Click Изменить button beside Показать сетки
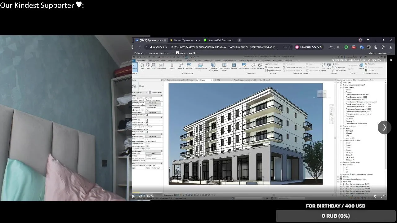Image resolution: width=397 pixels, height=223 pixels. point(153,112)
